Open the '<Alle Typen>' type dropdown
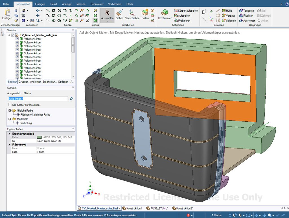Viewport: 289px width, 218px height. point(66,99)
